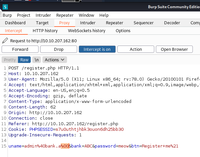The image size is (200, 157).
Task: Go to the Decoder tab
Action: (172, 23)
